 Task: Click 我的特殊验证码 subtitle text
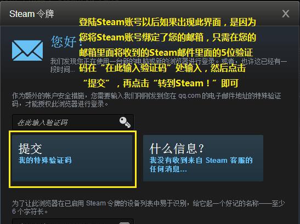[x=45, y=160]
